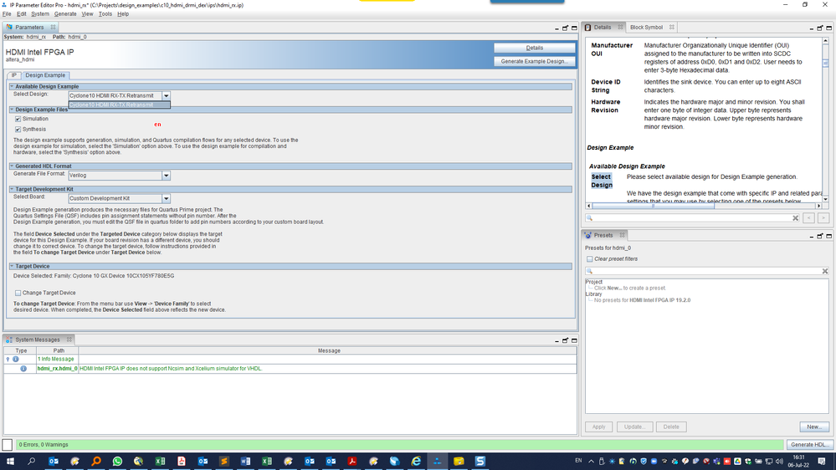
Task: Tick Clear preset filters checkbox
Action: click(590, 259)
